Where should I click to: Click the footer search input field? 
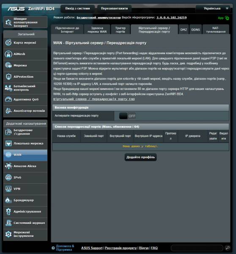coord(197,248)
